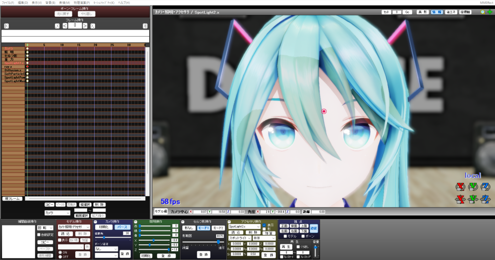Click the green Y rotation axis icon

point(473,187)
